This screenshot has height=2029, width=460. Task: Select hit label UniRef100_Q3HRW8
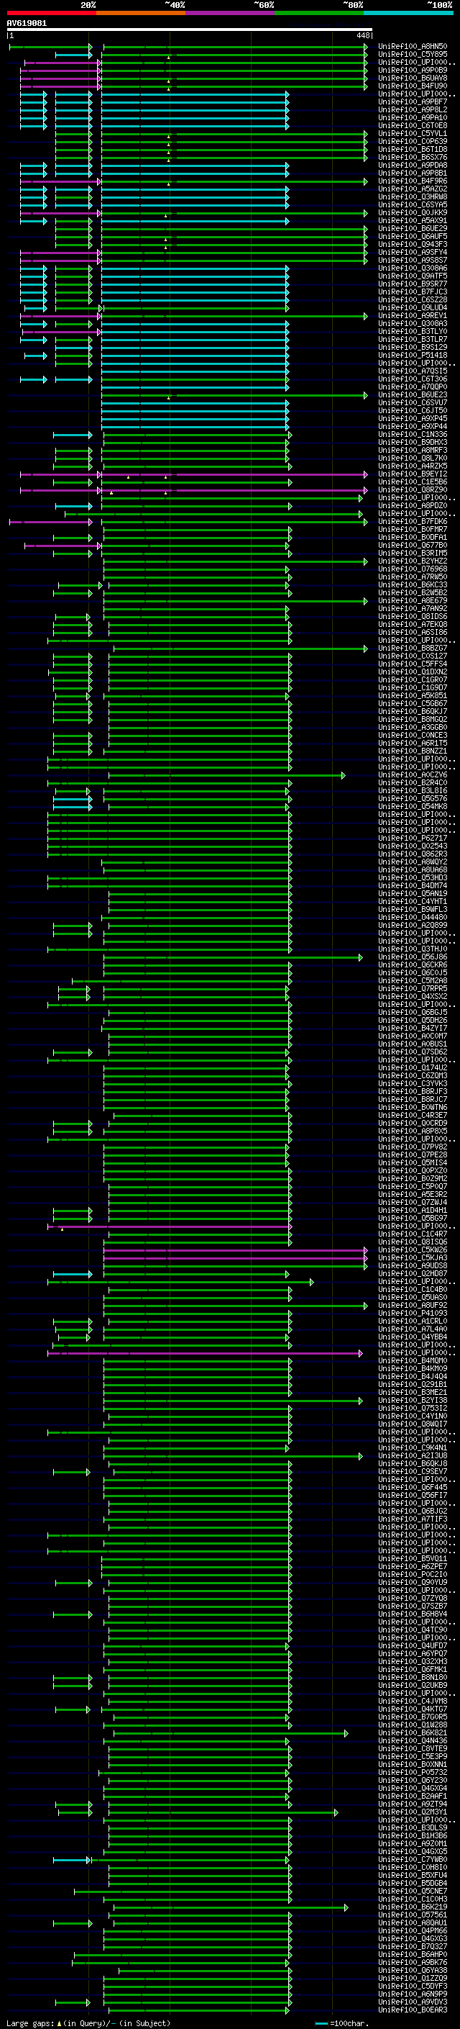tap(413, 197)
